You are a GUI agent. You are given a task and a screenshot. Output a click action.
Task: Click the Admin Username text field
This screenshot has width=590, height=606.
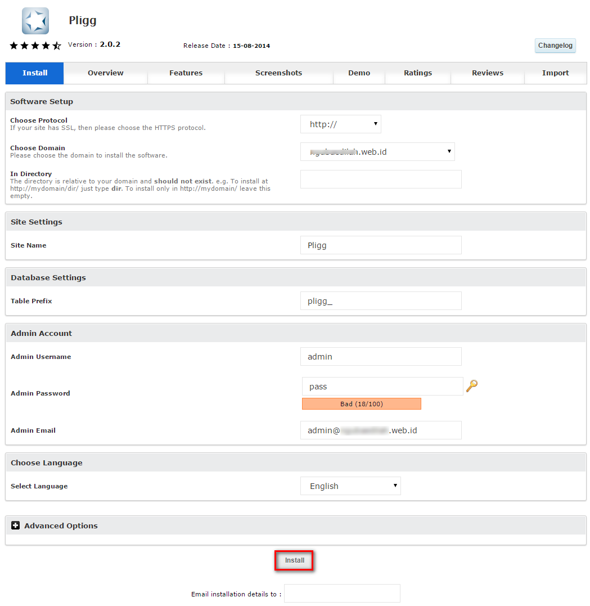pos(381,357)
